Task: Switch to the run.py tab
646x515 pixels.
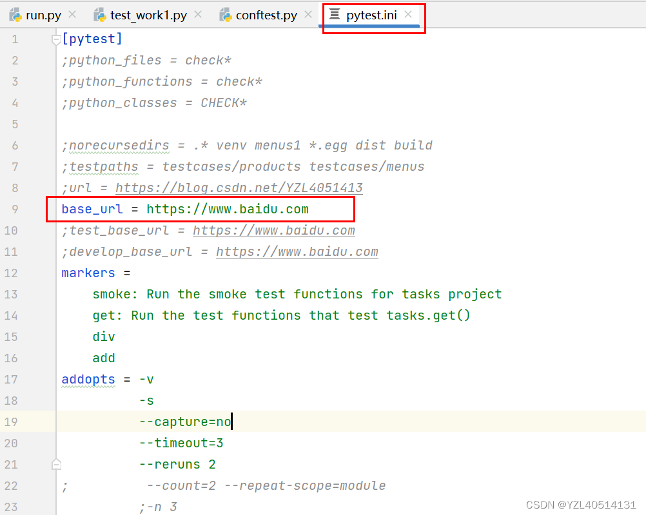Action: click(43, 15)
